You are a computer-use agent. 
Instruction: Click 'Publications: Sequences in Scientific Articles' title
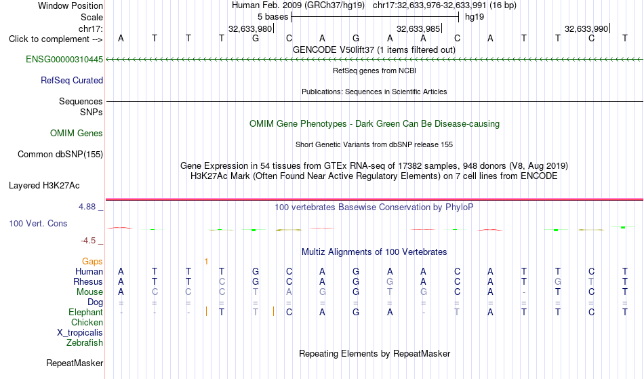point(374,92)
